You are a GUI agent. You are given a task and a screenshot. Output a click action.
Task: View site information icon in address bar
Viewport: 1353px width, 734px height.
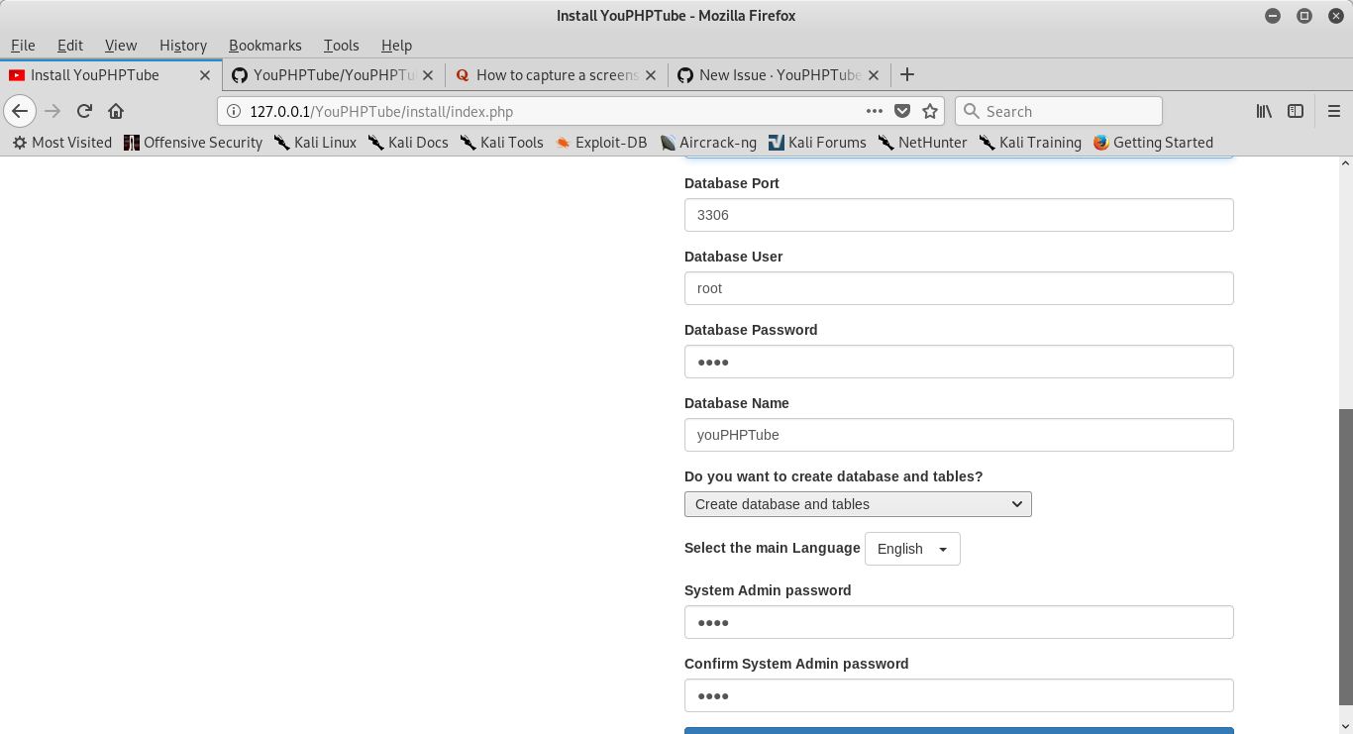pyautogui.click(x=234, y=111)
